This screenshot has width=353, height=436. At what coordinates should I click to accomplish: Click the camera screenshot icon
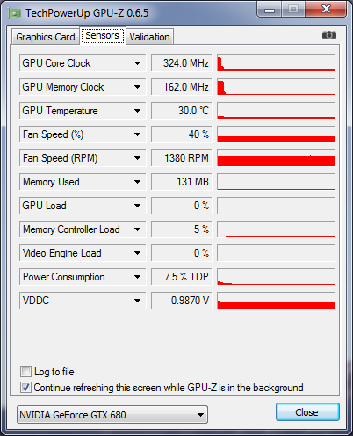tap(329, 35)
